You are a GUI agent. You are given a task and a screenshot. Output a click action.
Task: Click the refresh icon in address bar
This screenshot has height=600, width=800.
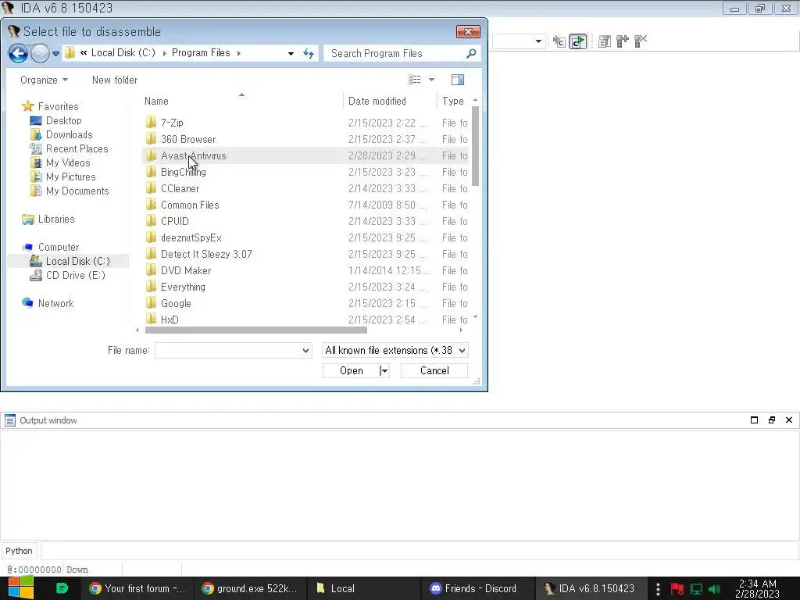click(x=309, y=54)
